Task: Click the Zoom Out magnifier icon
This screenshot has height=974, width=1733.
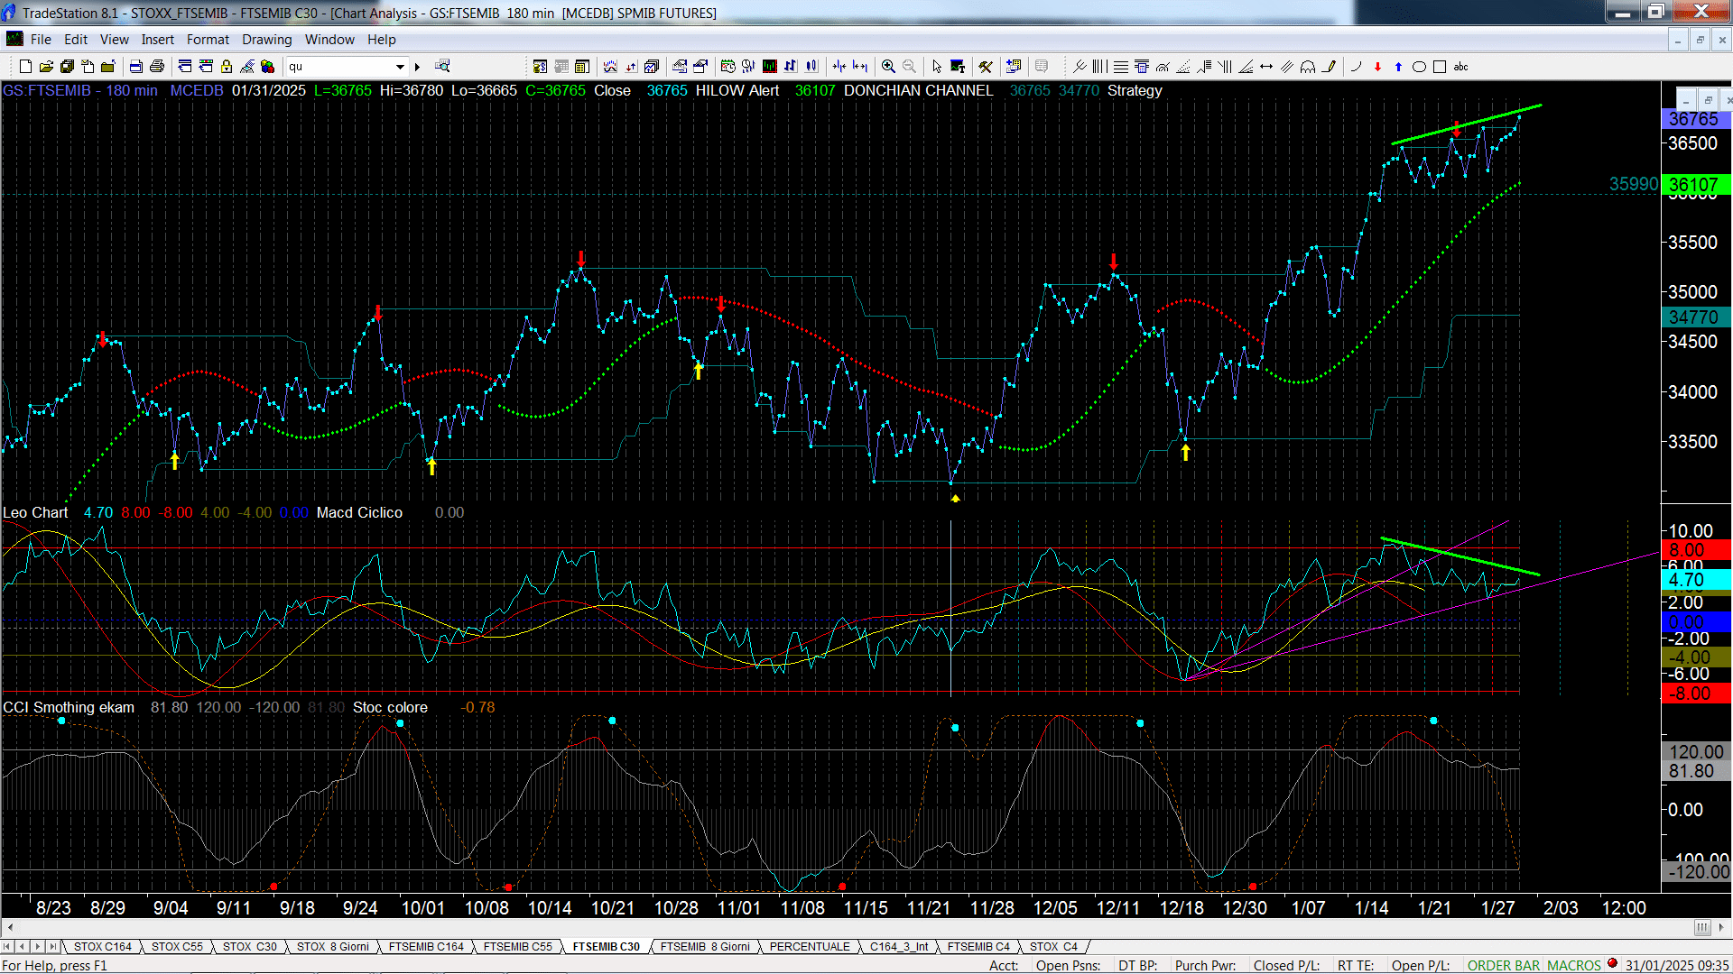Action: click(910, 66)
